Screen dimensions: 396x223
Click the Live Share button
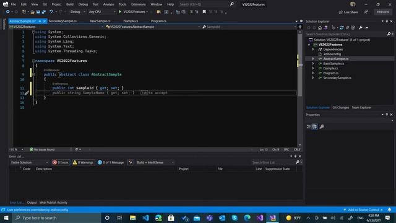(x=348, y=12)
